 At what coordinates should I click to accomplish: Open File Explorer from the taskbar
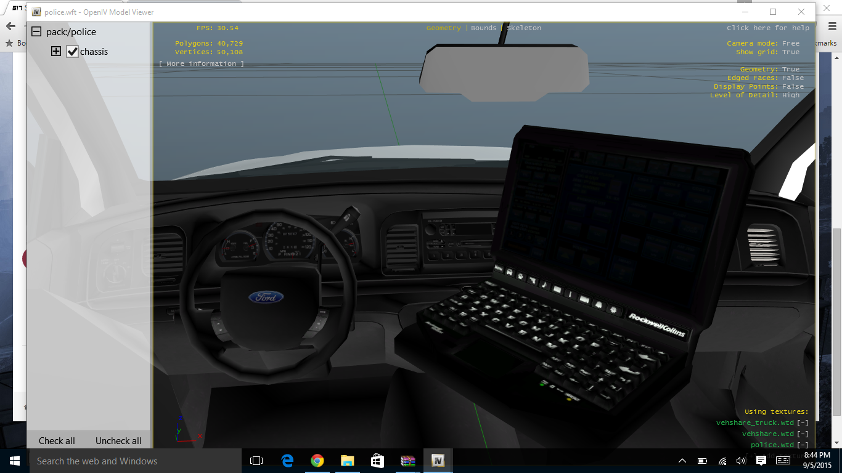pos(348,461)
